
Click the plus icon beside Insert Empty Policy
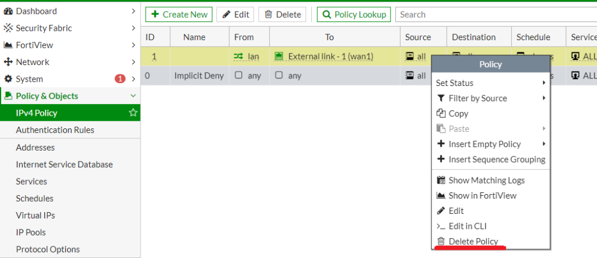tap(441, 144)
